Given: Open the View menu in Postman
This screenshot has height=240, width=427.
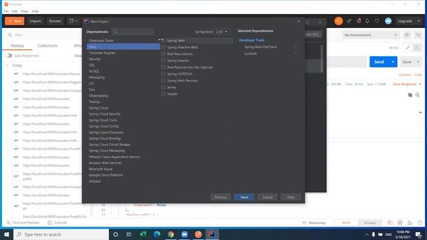Looking at the screenshot, I should (x=25, y=11).
